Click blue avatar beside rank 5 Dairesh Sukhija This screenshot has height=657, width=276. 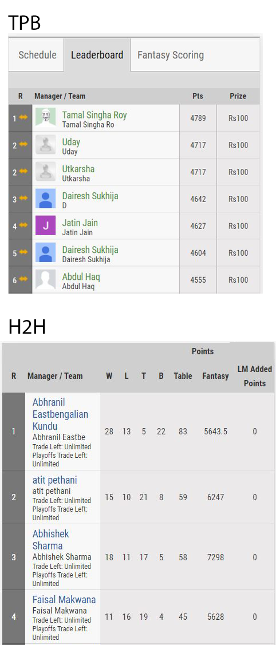click(x=45, y=252)
